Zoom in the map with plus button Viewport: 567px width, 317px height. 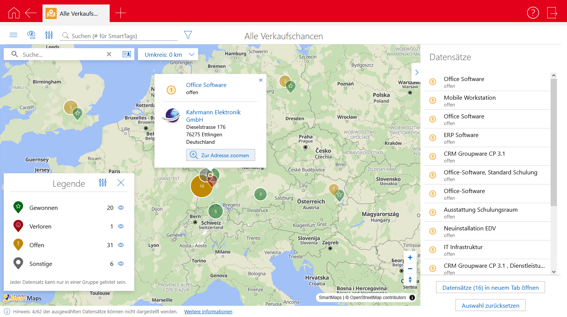[410, 258]
